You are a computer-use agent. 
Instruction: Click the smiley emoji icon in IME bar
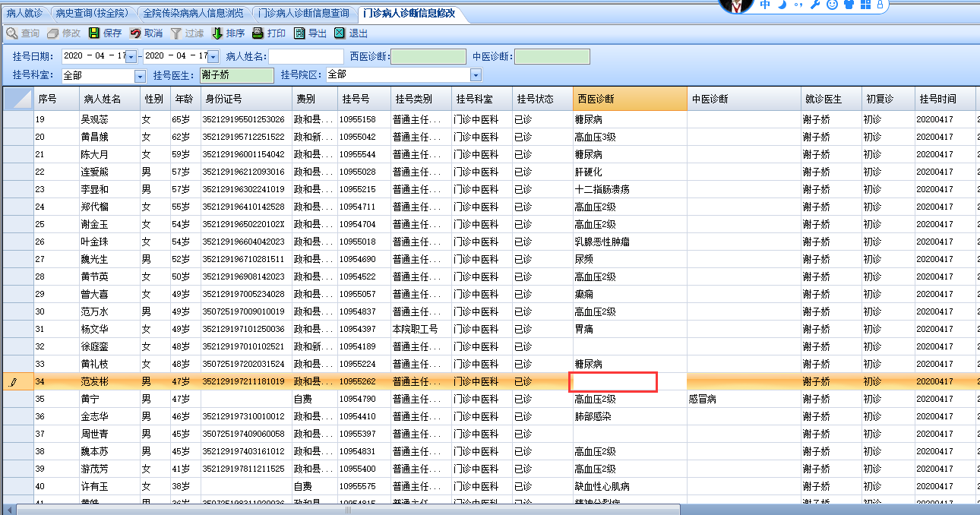[832, 5]
